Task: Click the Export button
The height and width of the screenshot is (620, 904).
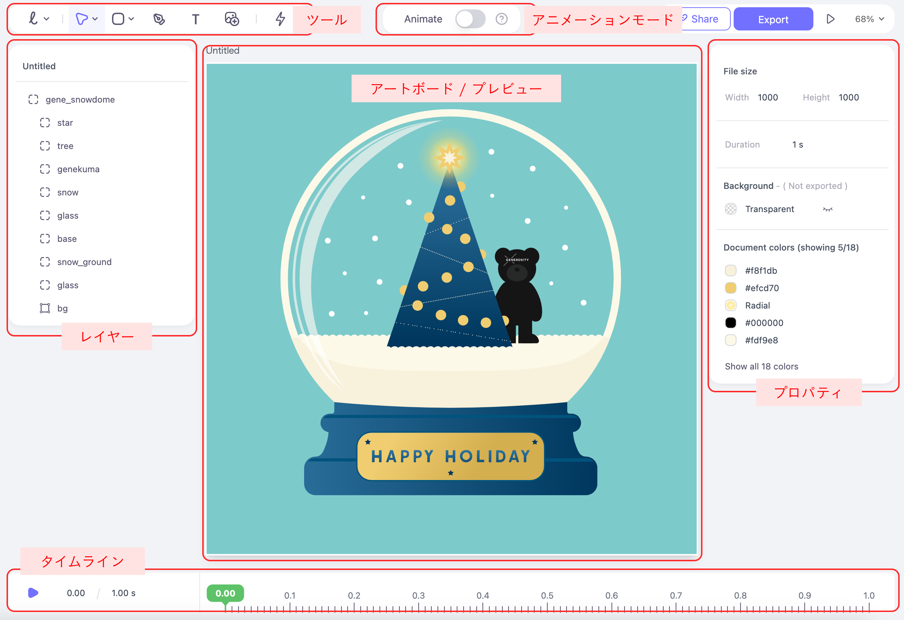Action: 773,19
